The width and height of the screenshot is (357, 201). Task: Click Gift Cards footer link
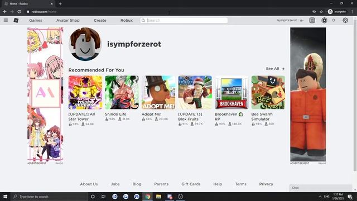191,184
